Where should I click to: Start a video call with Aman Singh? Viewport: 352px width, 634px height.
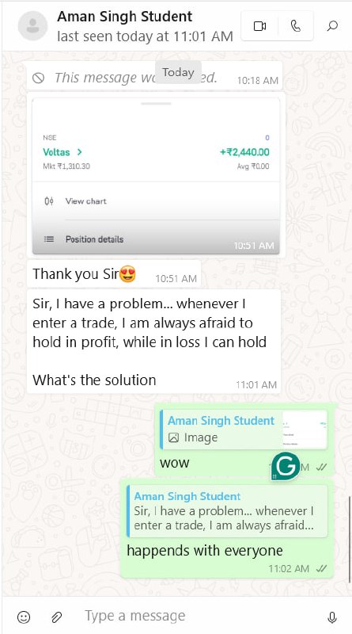pyautogui.click(x=259, y=26)
